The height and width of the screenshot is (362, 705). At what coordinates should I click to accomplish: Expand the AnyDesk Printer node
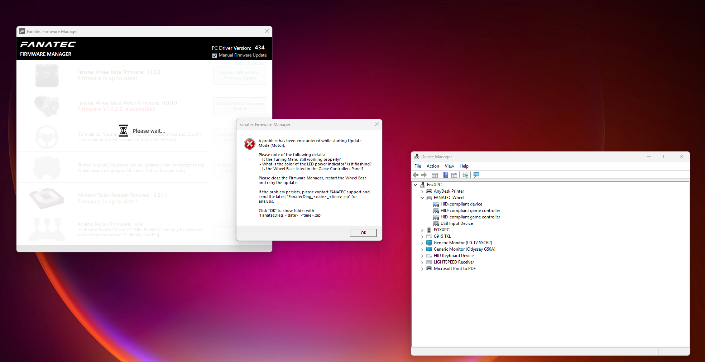point(422,192)
